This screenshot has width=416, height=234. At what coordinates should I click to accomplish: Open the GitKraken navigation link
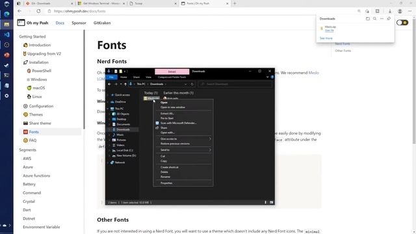[x=102, y=23]
